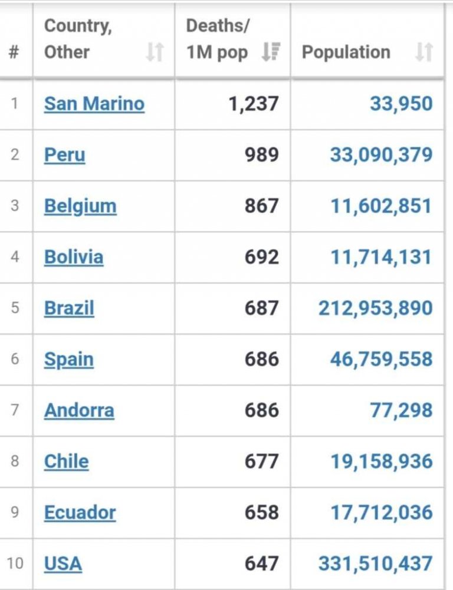Open the Spain country link
This screenshot has width=453, height=590.
(68, 360)
